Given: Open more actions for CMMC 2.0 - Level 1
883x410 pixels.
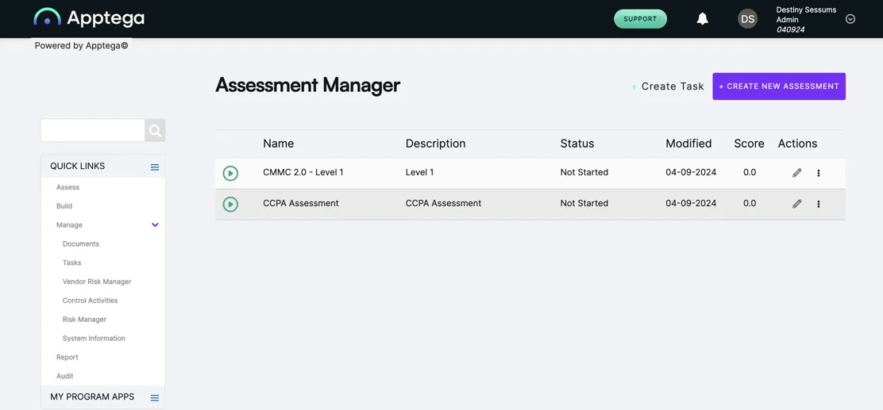Looking at the screenshot, I should (x=818, y=173).
